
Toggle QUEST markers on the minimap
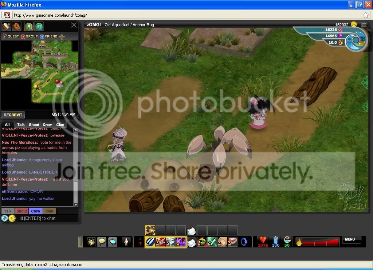point(11,36)
